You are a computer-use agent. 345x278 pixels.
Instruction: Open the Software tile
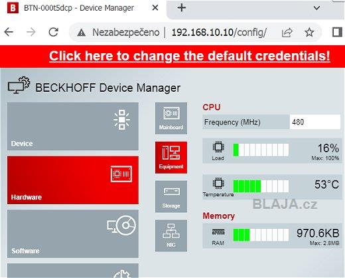point(73,234)
